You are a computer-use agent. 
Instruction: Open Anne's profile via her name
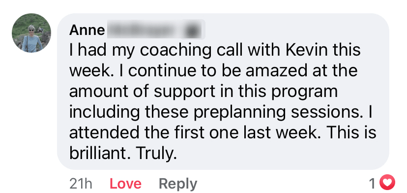click(x=87, y=31)
